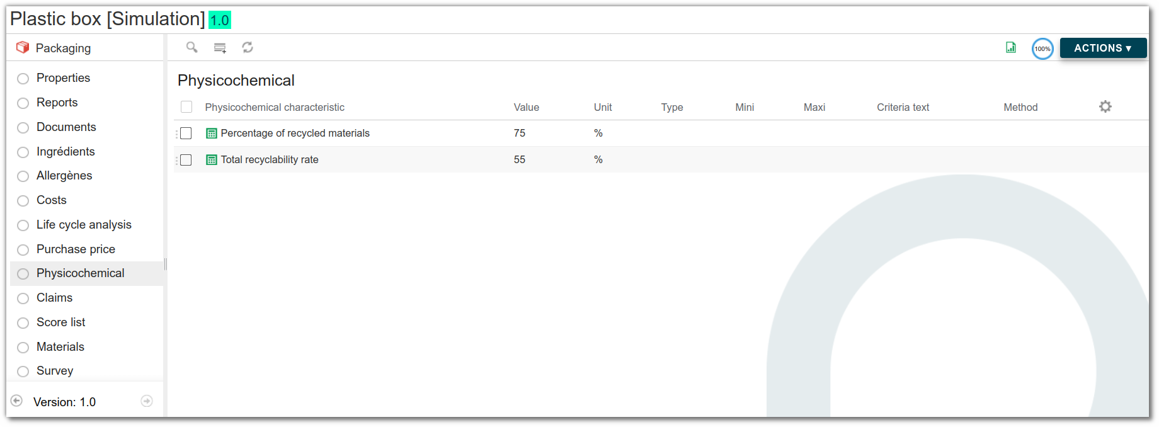The image size is (1159, 427).
Task: Open the column settings gear icon
Action: [x=1105, y=106]
